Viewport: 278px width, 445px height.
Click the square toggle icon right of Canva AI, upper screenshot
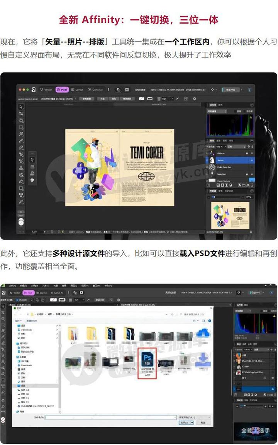pyautogui.click(x=127, y=90)
